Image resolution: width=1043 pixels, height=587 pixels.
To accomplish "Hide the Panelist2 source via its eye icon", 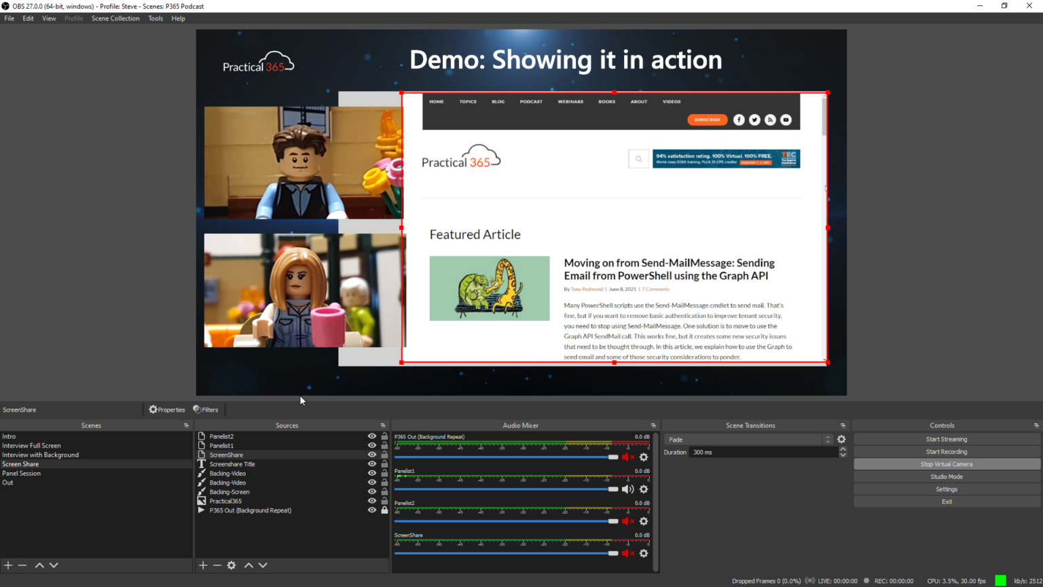I will (x=371, y=436).
